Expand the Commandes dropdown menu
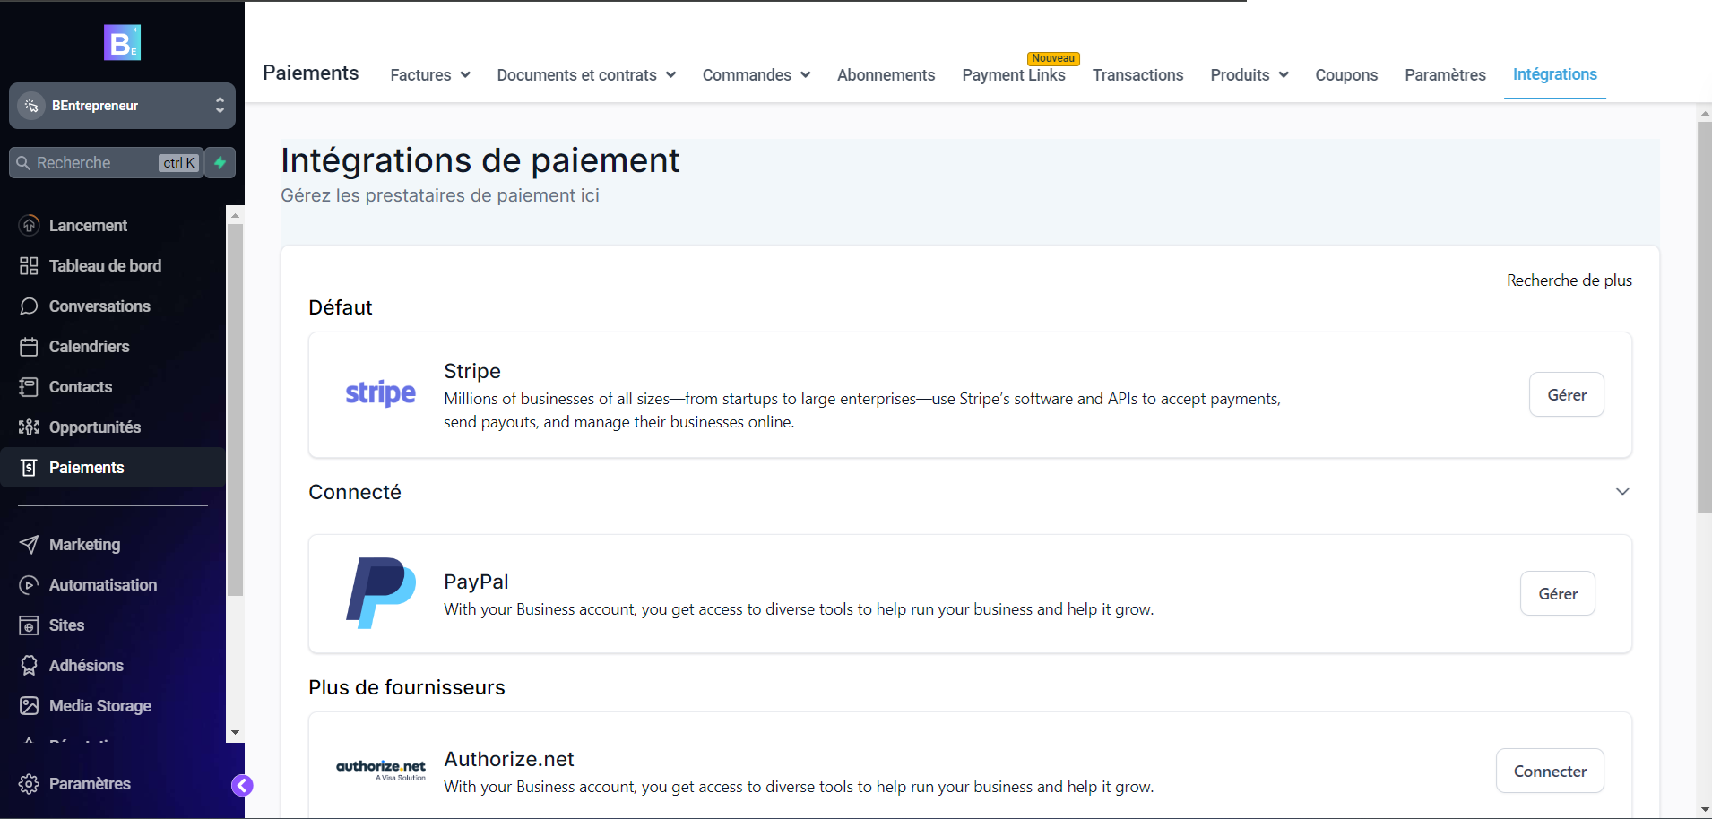 click(x=757, y=75)
